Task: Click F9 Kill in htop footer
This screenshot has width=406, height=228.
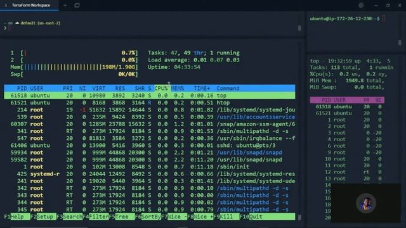Action: (226, 217)
